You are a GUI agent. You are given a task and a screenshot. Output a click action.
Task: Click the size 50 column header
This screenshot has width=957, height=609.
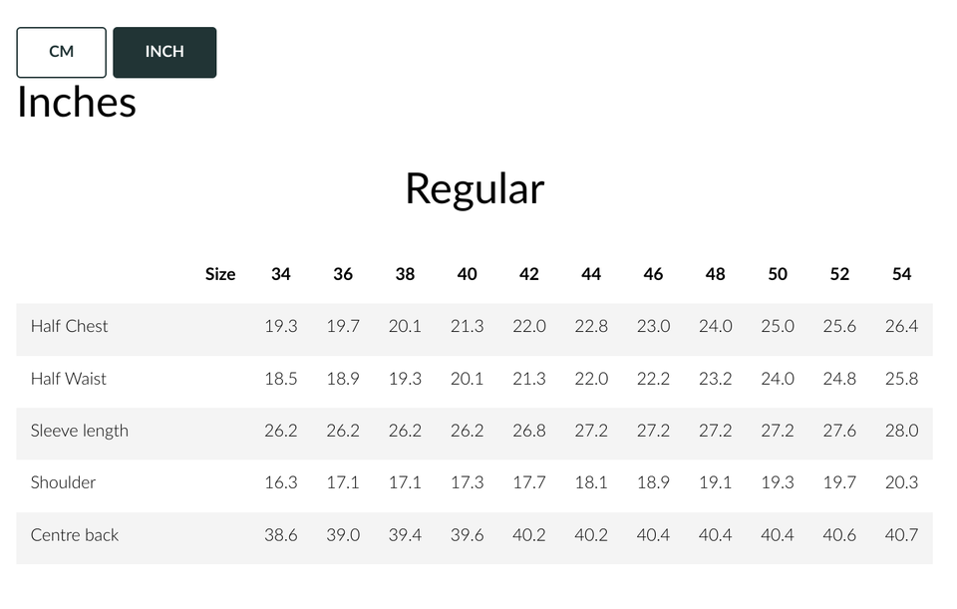[778, 274]
